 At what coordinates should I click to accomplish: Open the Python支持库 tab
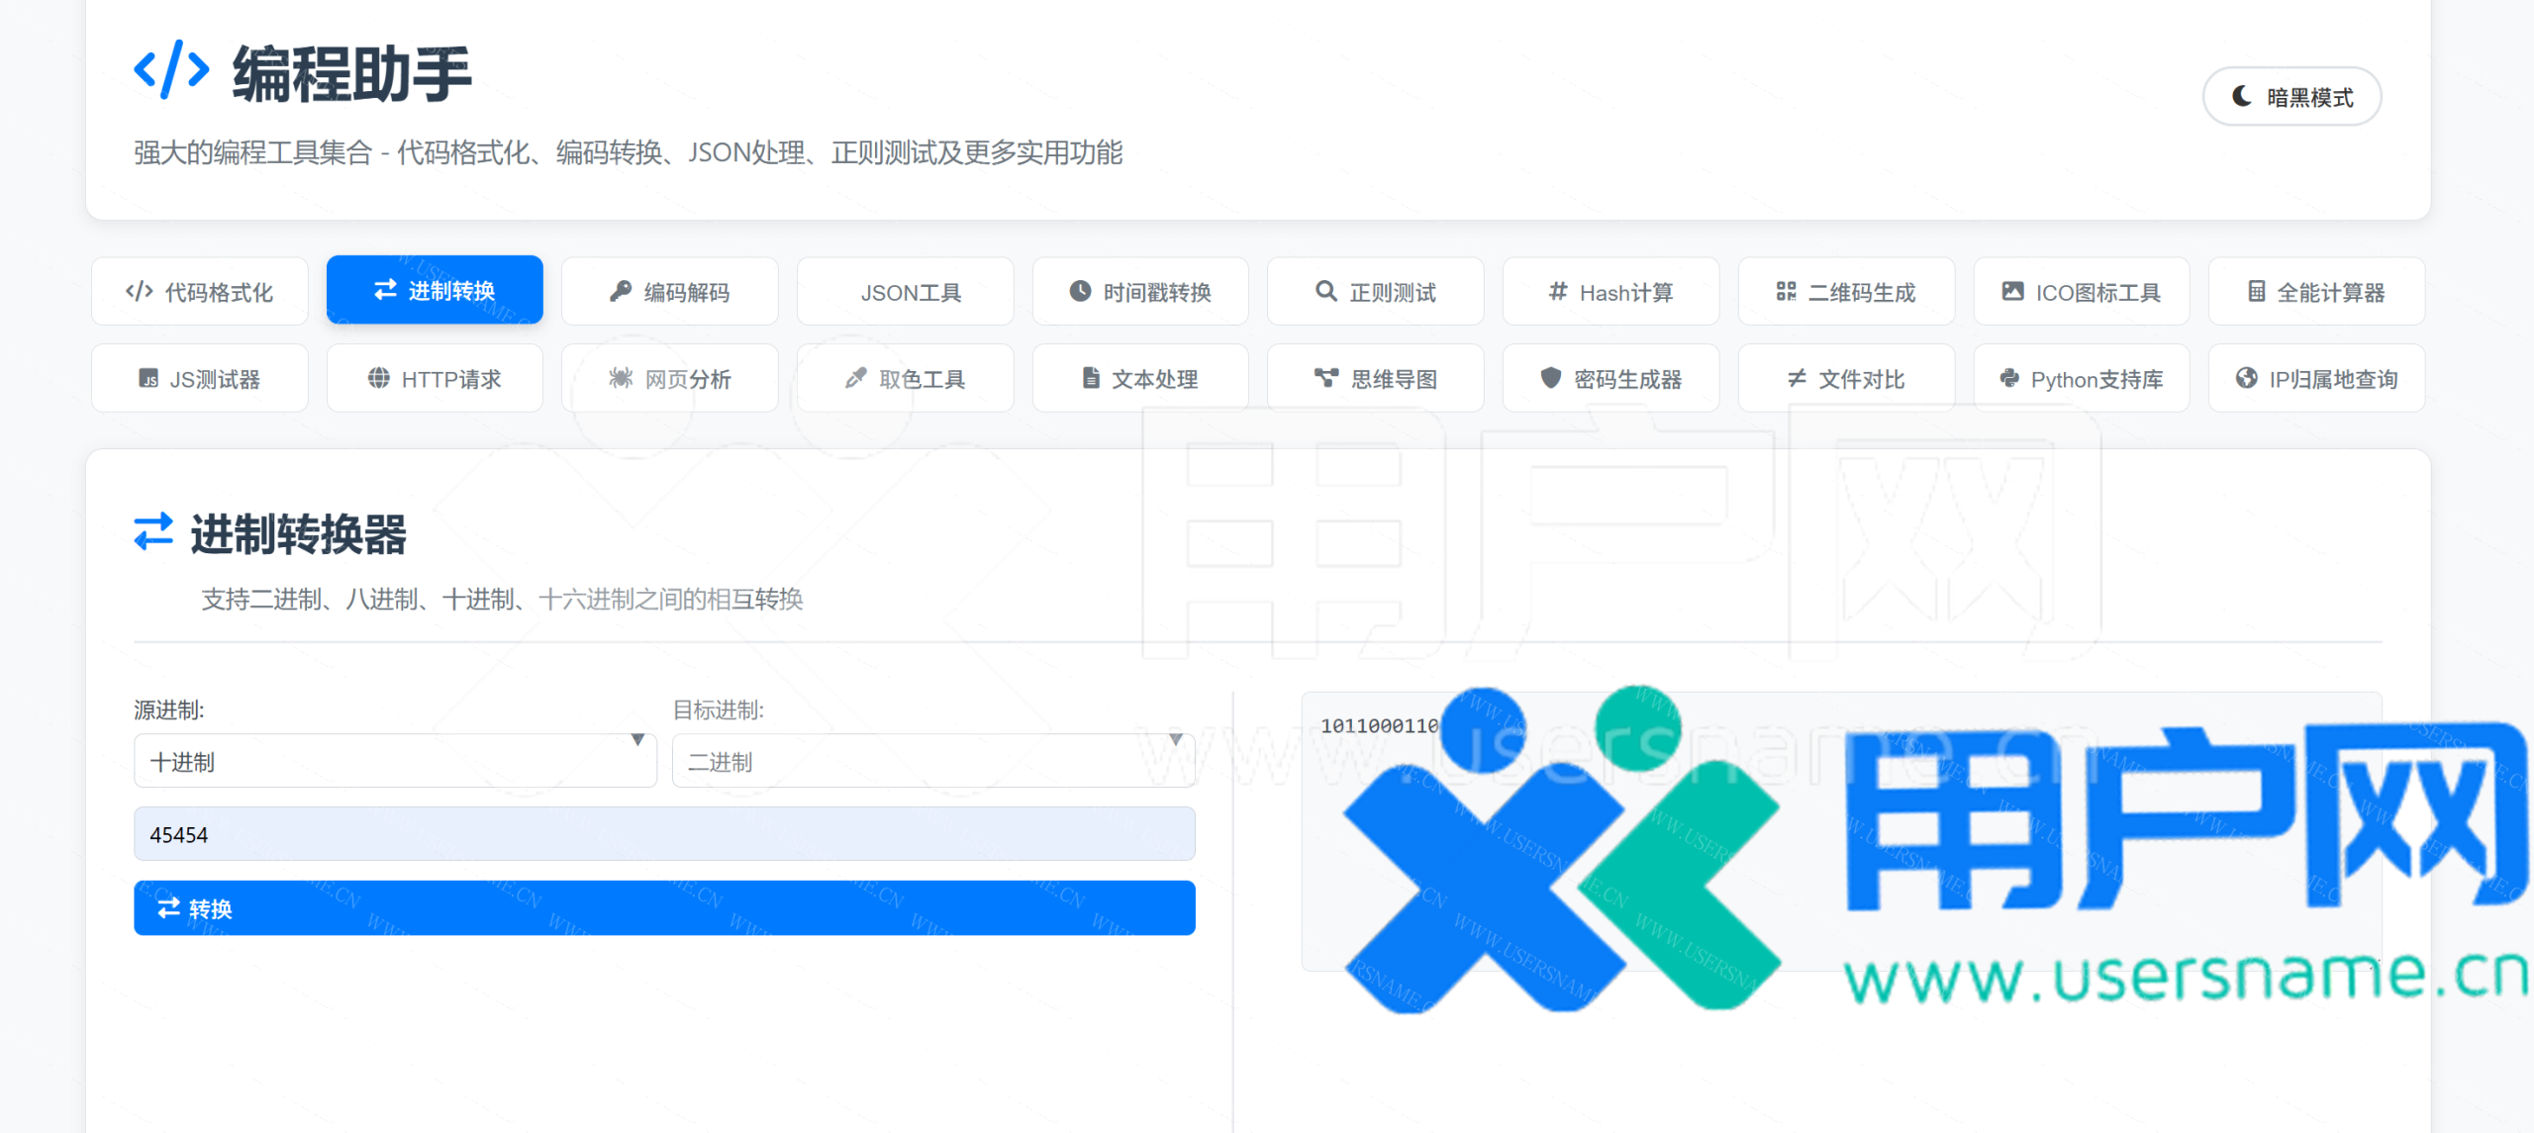click(x=2081, y=379)
